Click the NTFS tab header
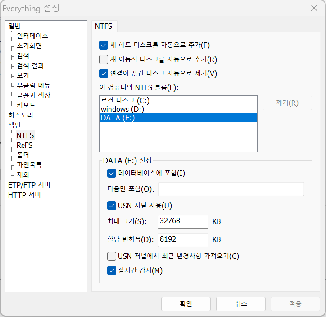 (x=104, y=27)
